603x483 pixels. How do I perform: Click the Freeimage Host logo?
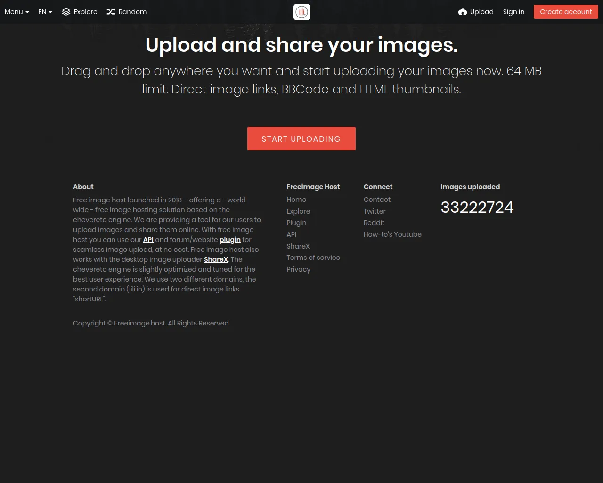301,12
